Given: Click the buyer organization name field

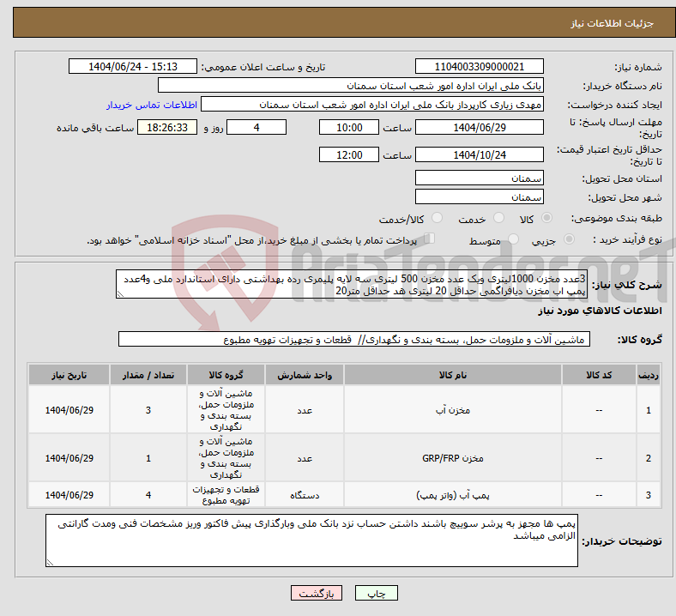Looking at the screenshot, I should click(x=351, y=85).
